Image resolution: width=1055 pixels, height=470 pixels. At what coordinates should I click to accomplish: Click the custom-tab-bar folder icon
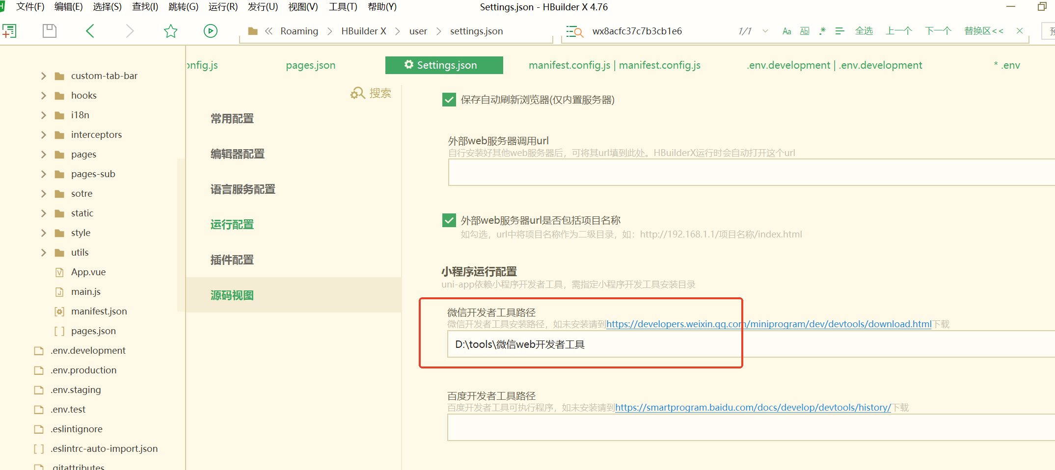59,76
